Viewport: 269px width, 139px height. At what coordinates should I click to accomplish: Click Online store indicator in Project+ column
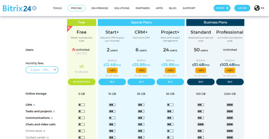click(x=170, y=131)
